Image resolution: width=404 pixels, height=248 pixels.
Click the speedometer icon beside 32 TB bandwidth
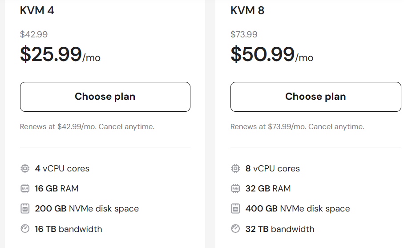[235, 229]
